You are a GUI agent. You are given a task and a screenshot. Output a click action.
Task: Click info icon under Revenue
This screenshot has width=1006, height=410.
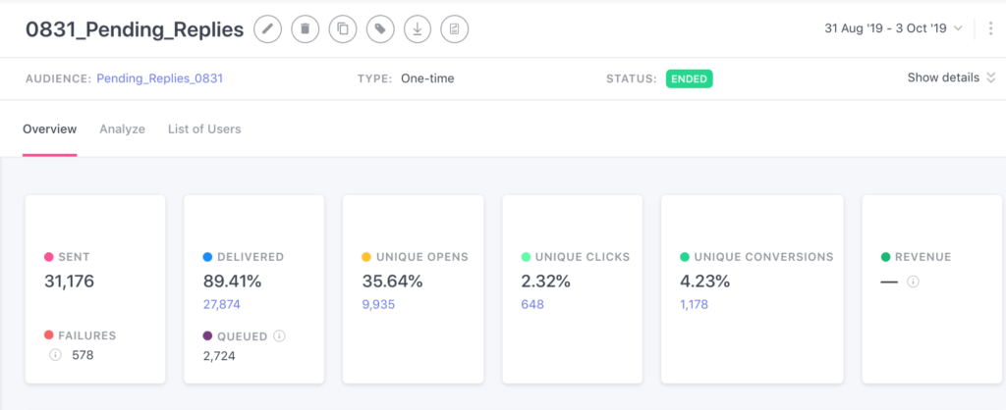(913, 282)
